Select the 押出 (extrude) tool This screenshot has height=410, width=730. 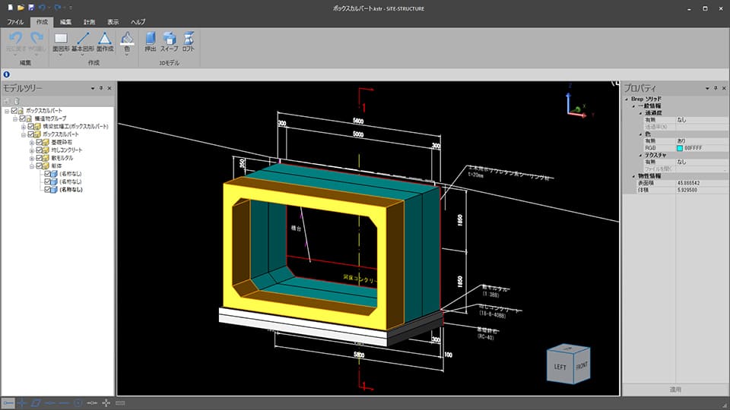click(151, 41)
